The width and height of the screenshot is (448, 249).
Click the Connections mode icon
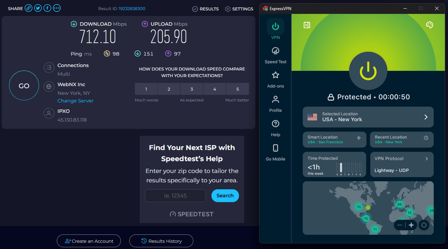click(x=49, y=68)
